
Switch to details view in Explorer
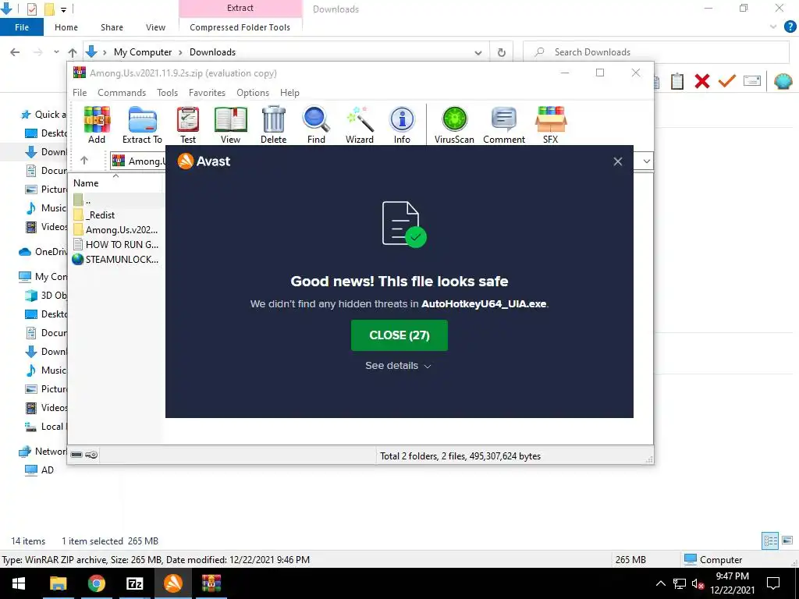point(770,541)
